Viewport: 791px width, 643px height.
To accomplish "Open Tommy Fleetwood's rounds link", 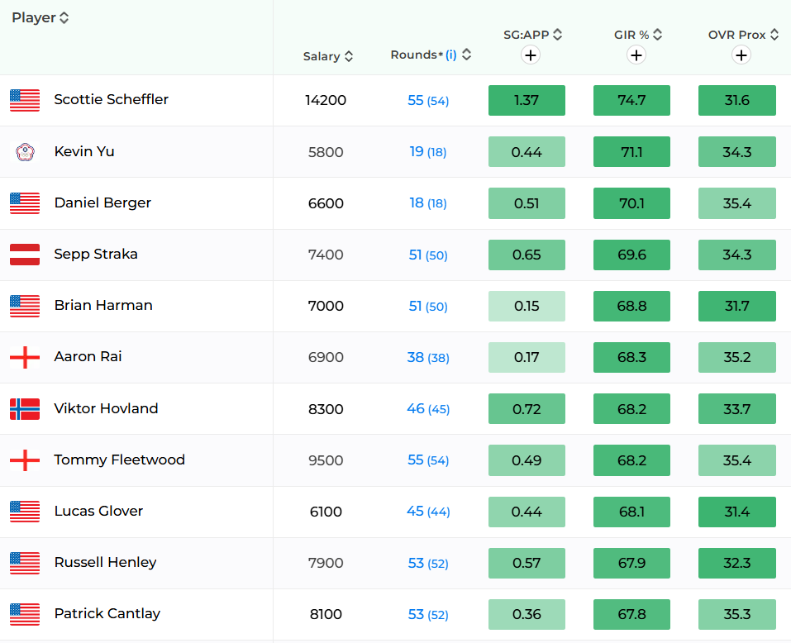I will tap(428, 460).
